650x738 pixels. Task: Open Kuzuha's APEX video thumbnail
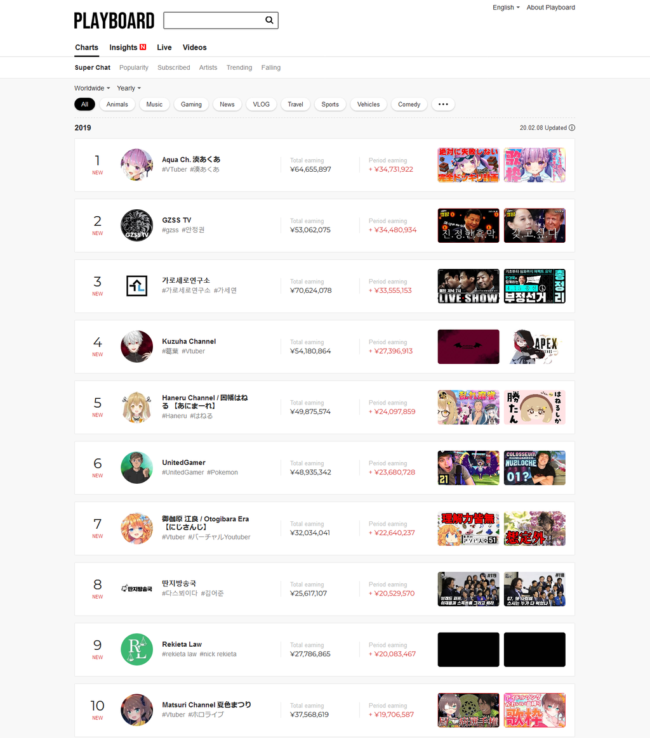[x=534, y=347]
